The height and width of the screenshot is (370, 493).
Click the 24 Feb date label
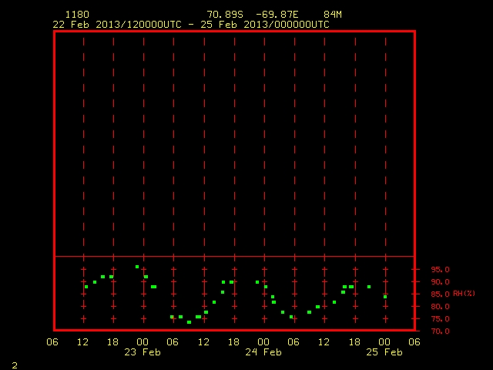point(263,352)
